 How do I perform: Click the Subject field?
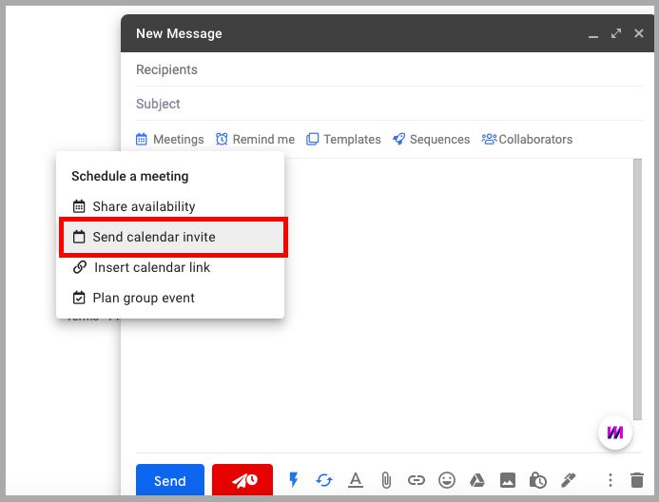click(x=389, y=104)
